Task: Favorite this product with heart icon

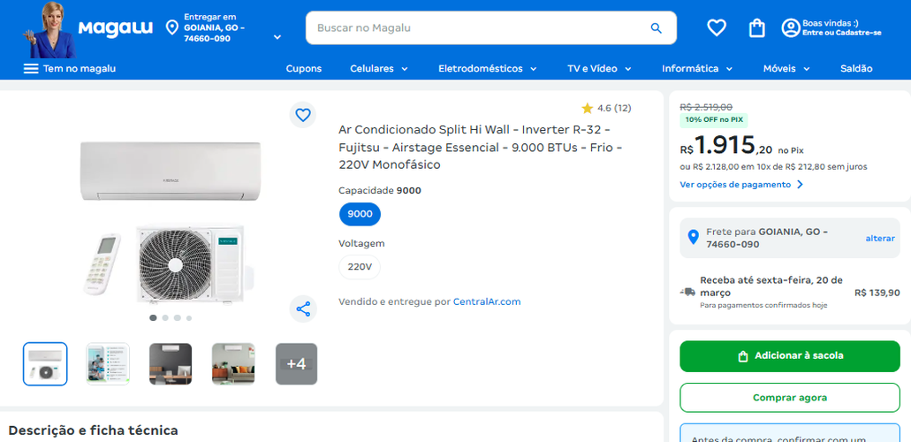Action: tap(303, 115)
